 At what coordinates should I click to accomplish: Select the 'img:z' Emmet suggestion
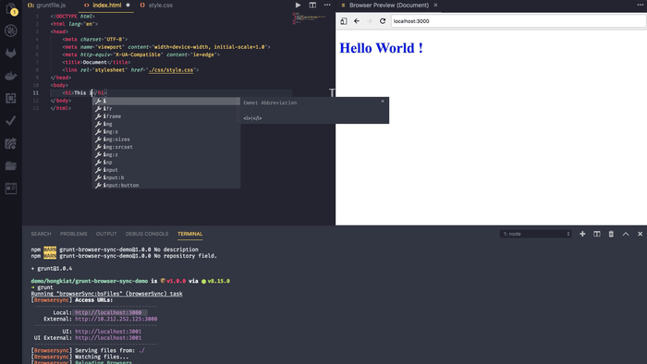click(165, 154)
